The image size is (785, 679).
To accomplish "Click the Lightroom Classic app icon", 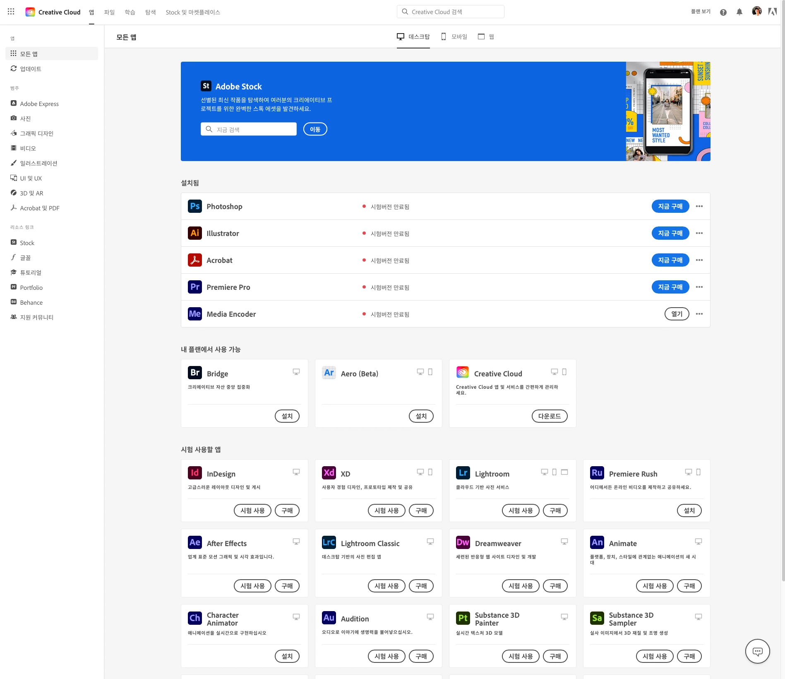I will [329, 542].
